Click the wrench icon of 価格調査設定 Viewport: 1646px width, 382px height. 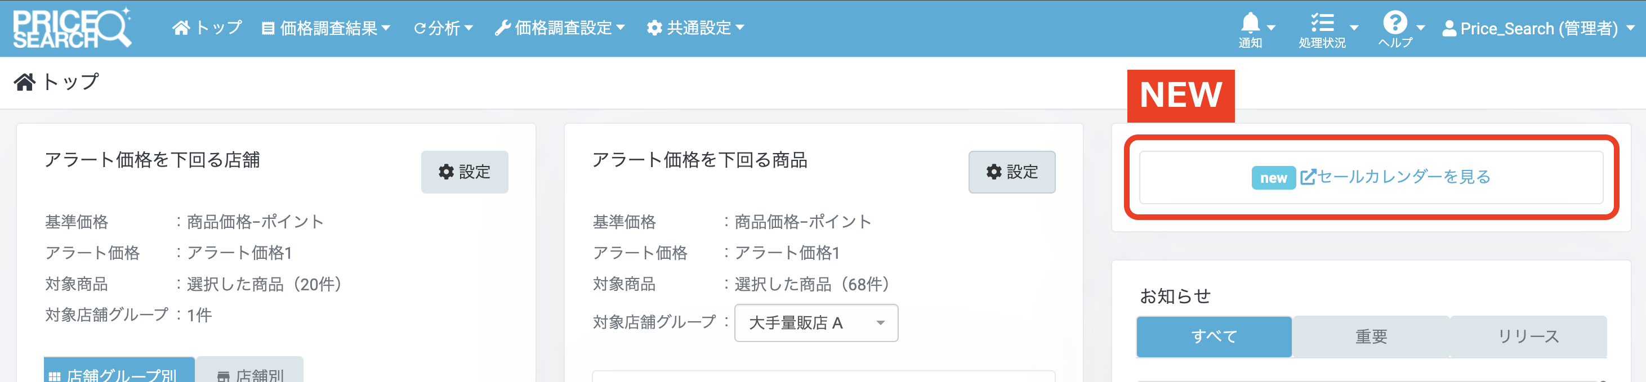click(504, 28)
